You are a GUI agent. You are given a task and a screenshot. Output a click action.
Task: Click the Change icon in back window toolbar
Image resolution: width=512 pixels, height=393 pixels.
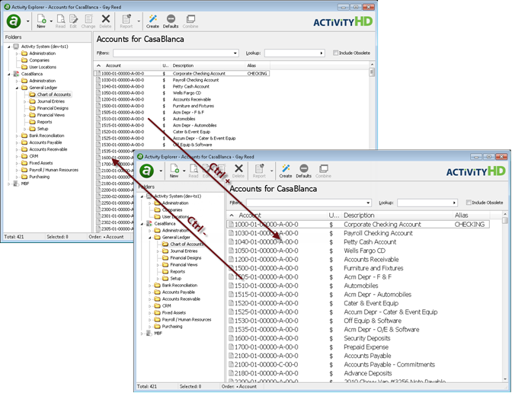88,21
